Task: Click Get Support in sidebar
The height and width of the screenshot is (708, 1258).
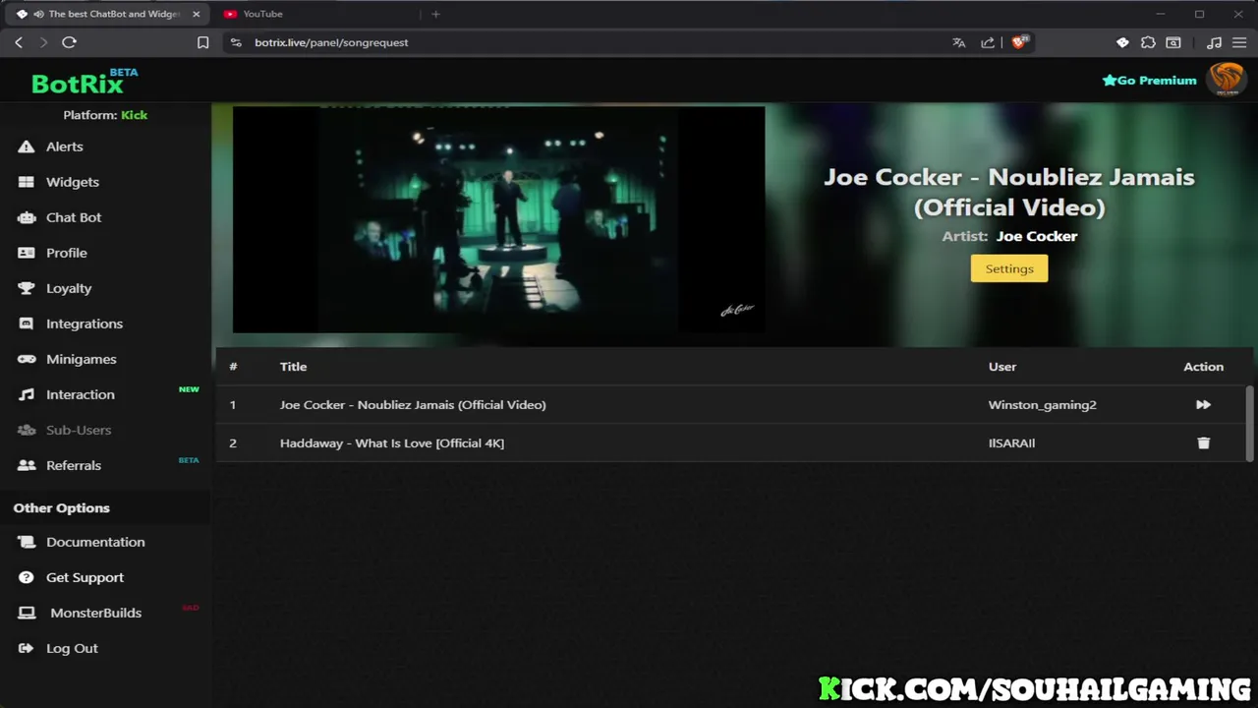Action: click(x=85, y=577)
